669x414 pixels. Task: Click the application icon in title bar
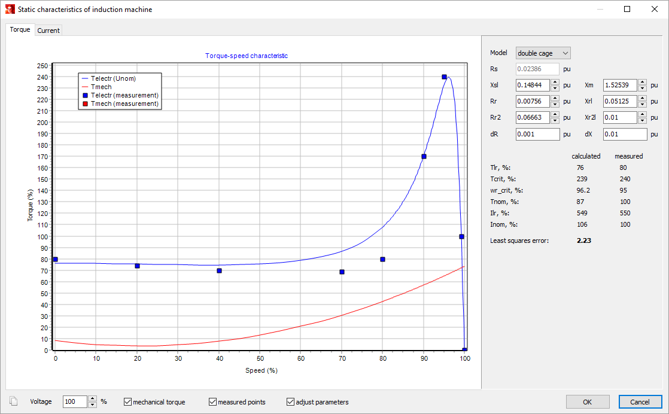click(10, 10)
